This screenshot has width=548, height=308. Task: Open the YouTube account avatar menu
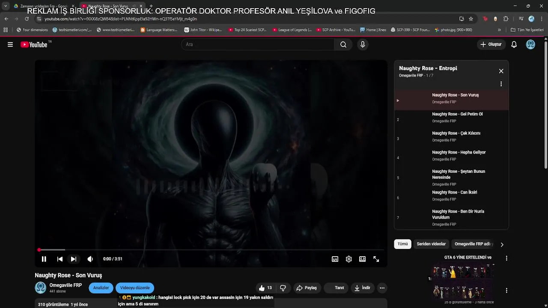tap(530, 44)
